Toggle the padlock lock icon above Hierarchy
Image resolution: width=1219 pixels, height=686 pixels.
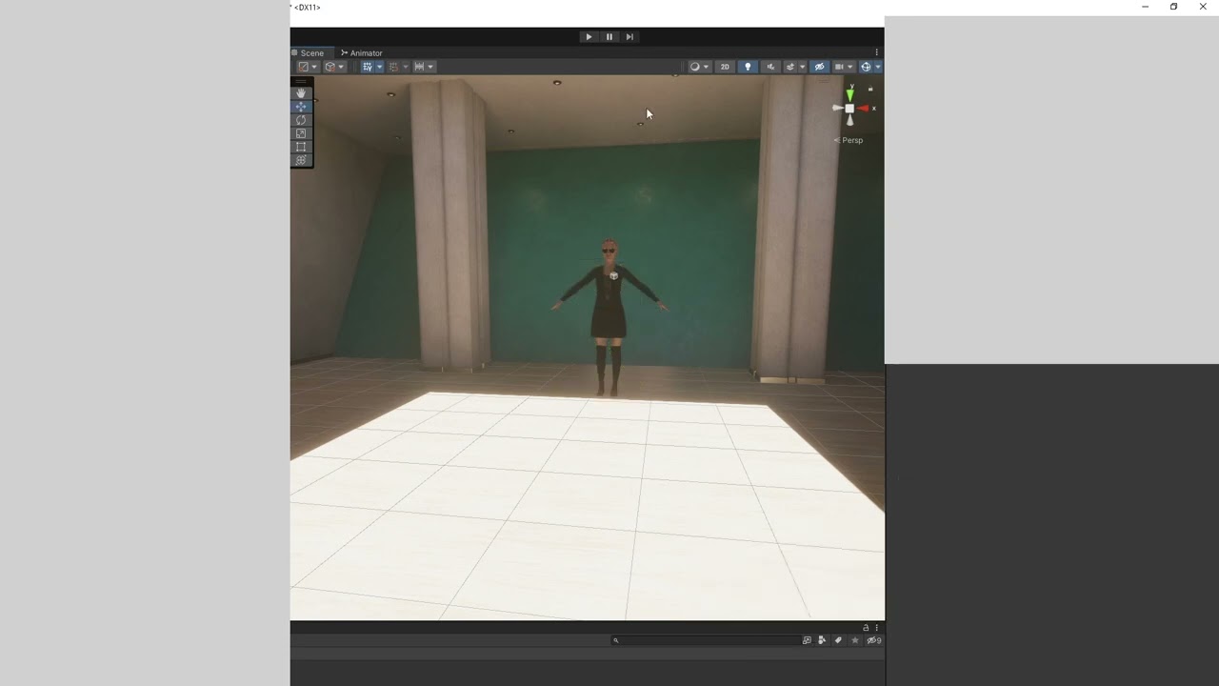865,628
